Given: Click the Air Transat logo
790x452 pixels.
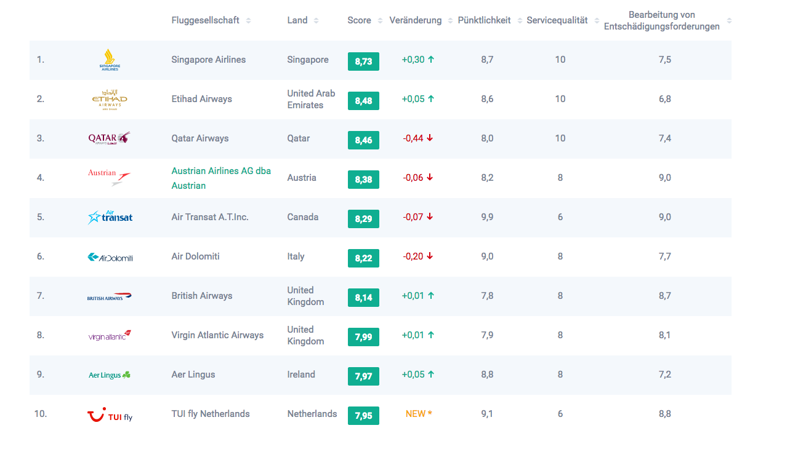Looking at the screenshot, I should tap(110, 217).
